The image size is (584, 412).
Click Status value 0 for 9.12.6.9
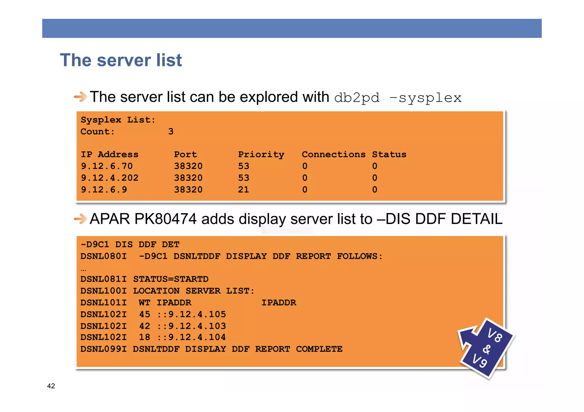point(375,189)
